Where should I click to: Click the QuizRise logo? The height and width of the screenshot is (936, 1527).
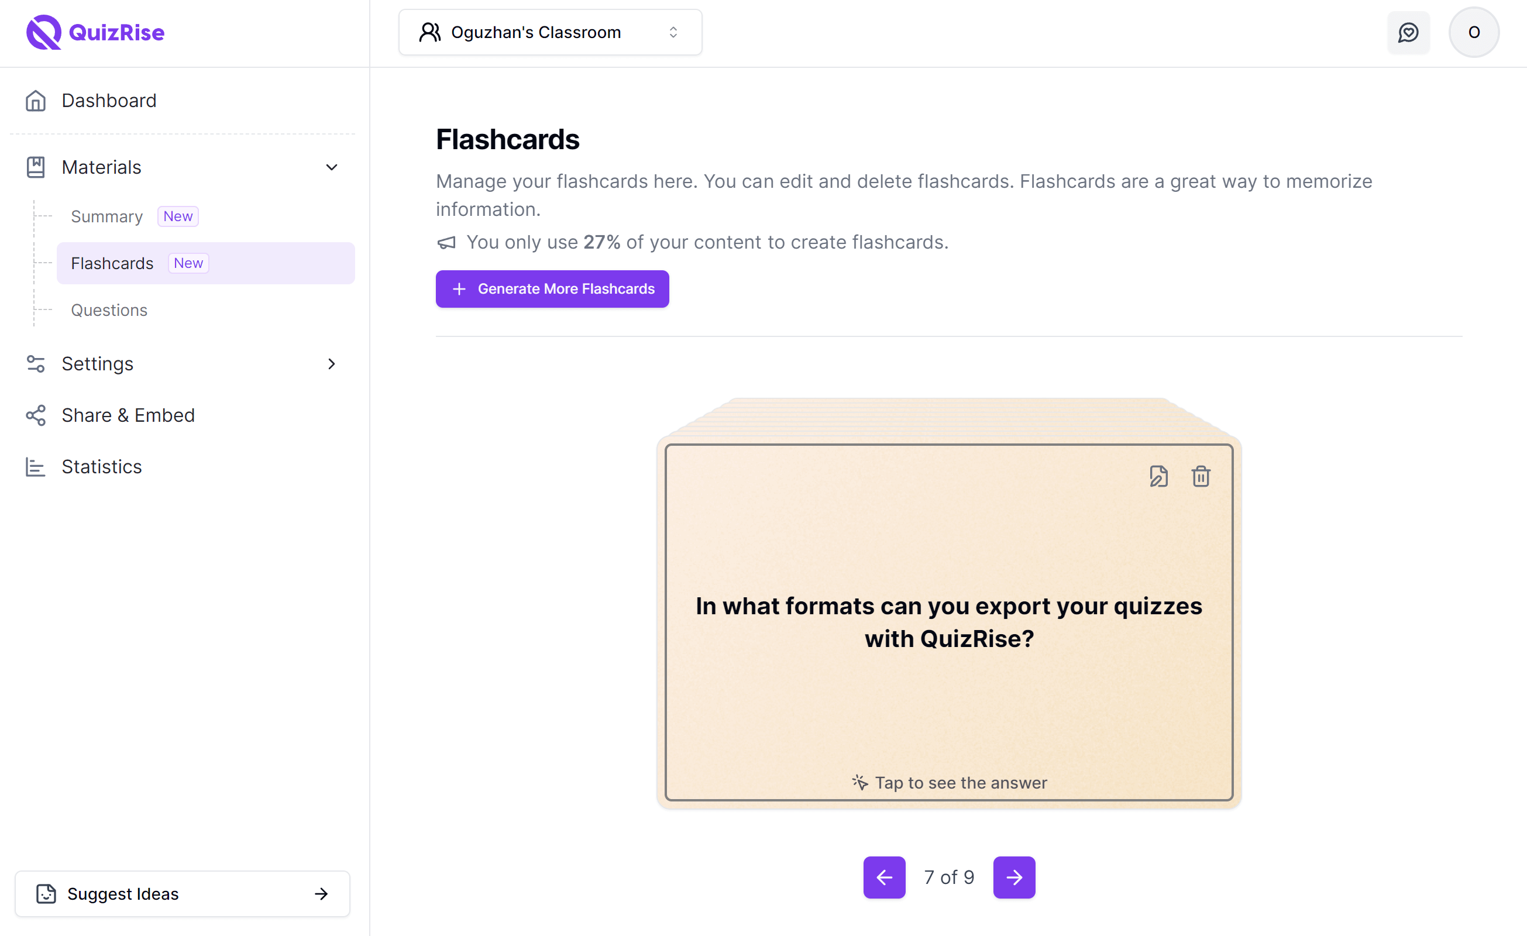pyautogui.click(x=94, y=32)
